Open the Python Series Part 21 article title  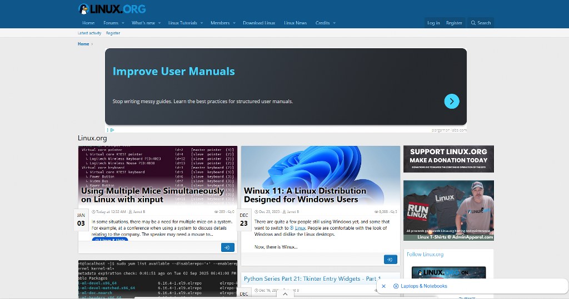tap(312, 278)
